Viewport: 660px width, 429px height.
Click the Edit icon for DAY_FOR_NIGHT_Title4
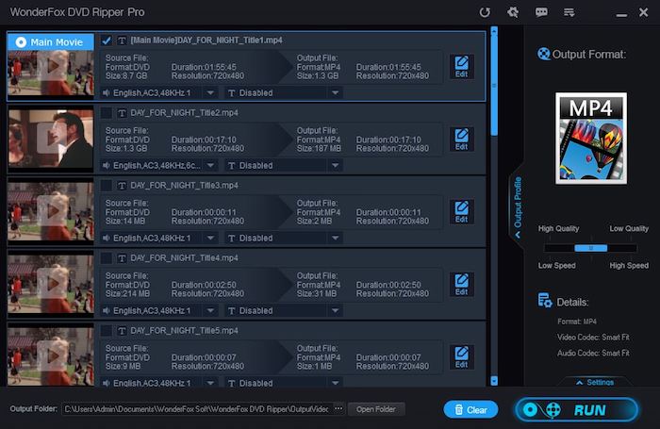[x=461, y=285]
